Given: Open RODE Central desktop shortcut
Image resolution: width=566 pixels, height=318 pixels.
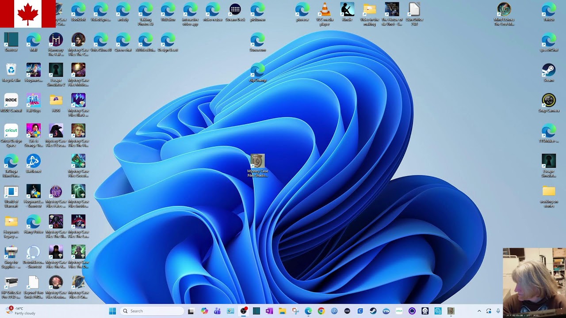Looking at the screenshot, I should pyautogui.click(x=11, y=103).
